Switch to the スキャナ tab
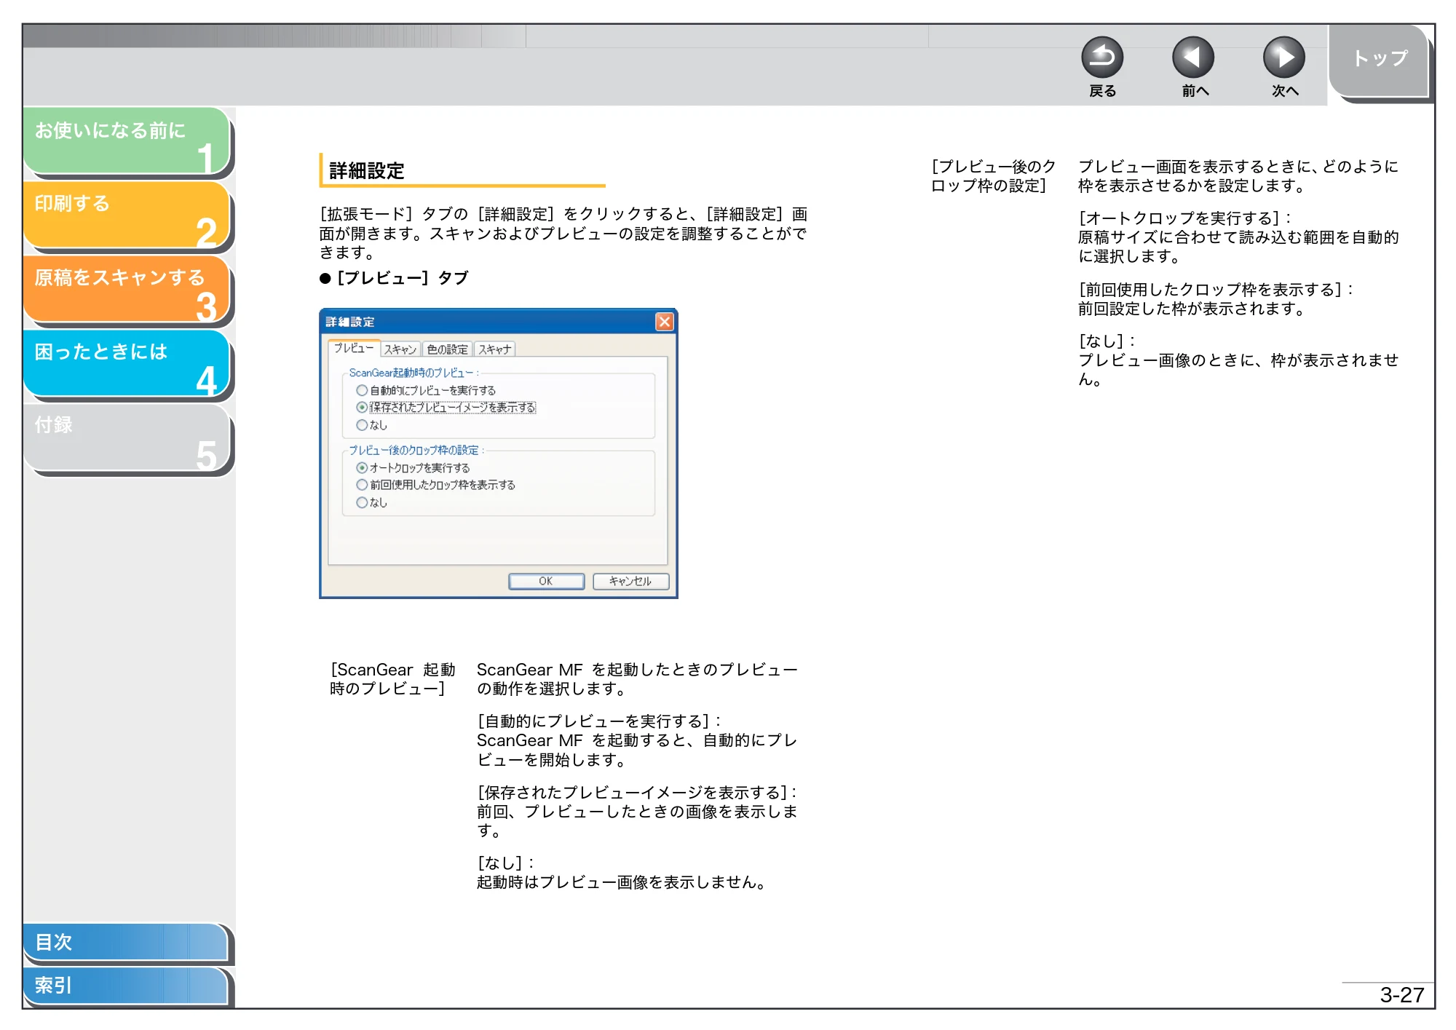This screenshot has width=1456, height=1030. (x=495, y=349)
